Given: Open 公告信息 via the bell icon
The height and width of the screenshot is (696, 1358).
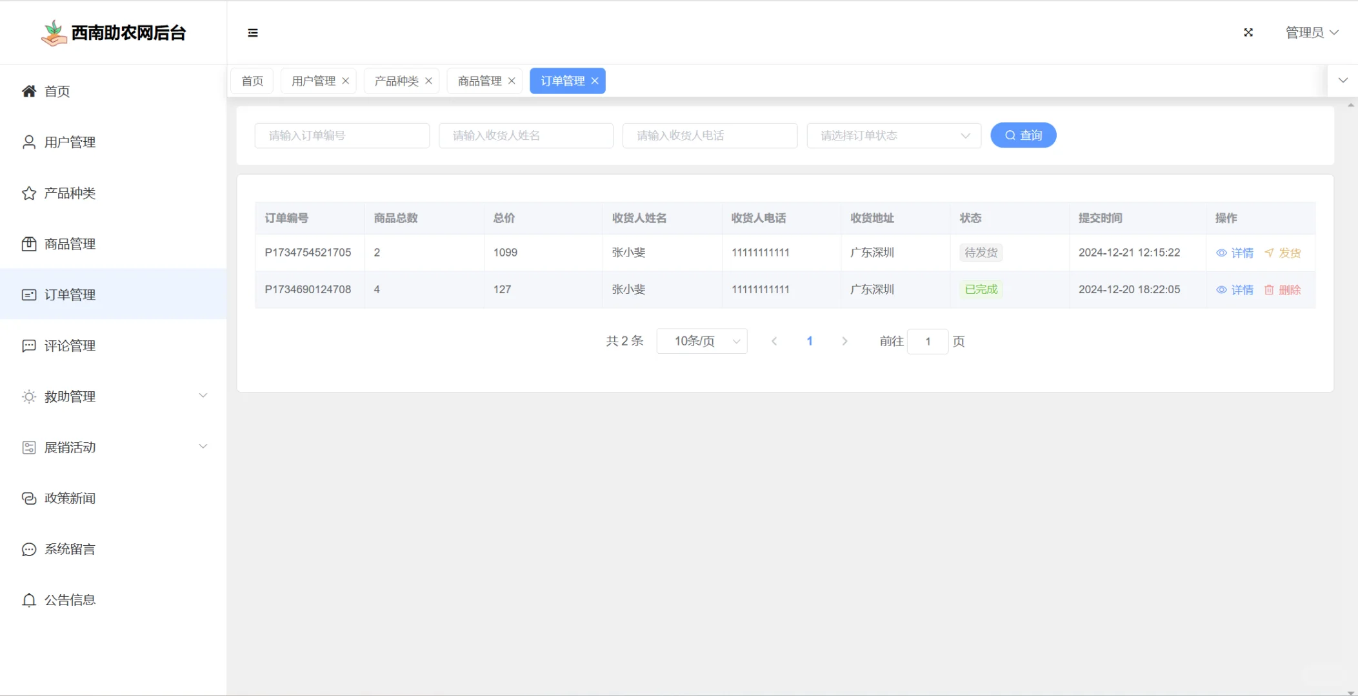Looking at the screenshot, I should click(x=29, y=599).
